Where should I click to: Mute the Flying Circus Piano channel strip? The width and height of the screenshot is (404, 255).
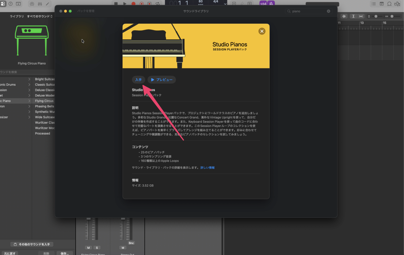pyautogui.click(x=89, y=248)
